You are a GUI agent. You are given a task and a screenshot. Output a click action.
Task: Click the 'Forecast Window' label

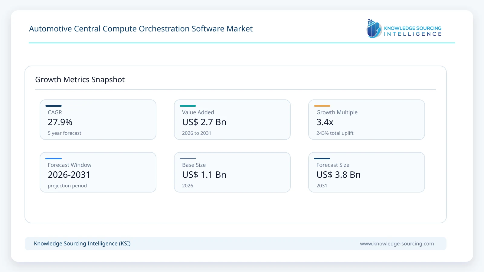pos(70,165)
